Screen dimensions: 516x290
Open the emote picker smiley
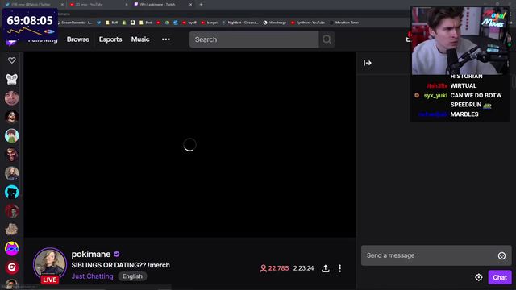pyautogui.click(x=501, y=256)
